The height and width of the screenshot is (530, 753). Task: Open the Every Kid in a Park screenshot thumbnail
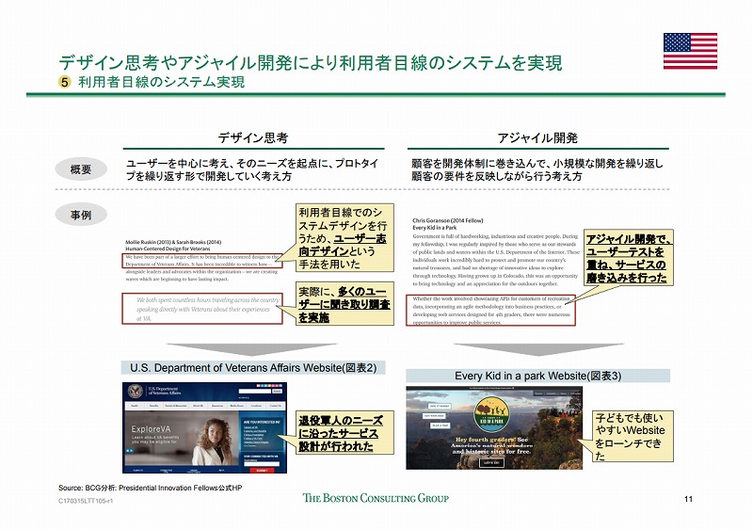pyautogui.click(x=494, y=428)
